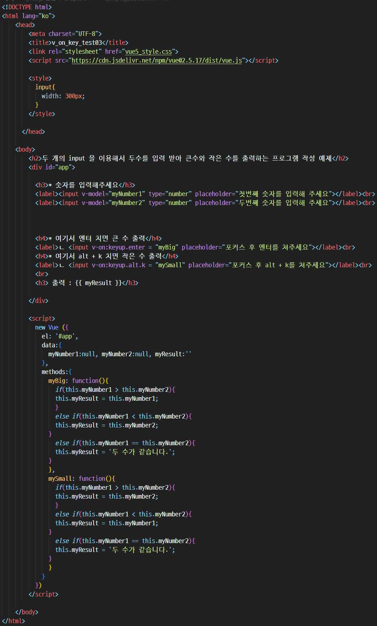Follow the vue5_style.css stylesheet link
This screenshot has height=626, width=377.
(x=148, y=52)
